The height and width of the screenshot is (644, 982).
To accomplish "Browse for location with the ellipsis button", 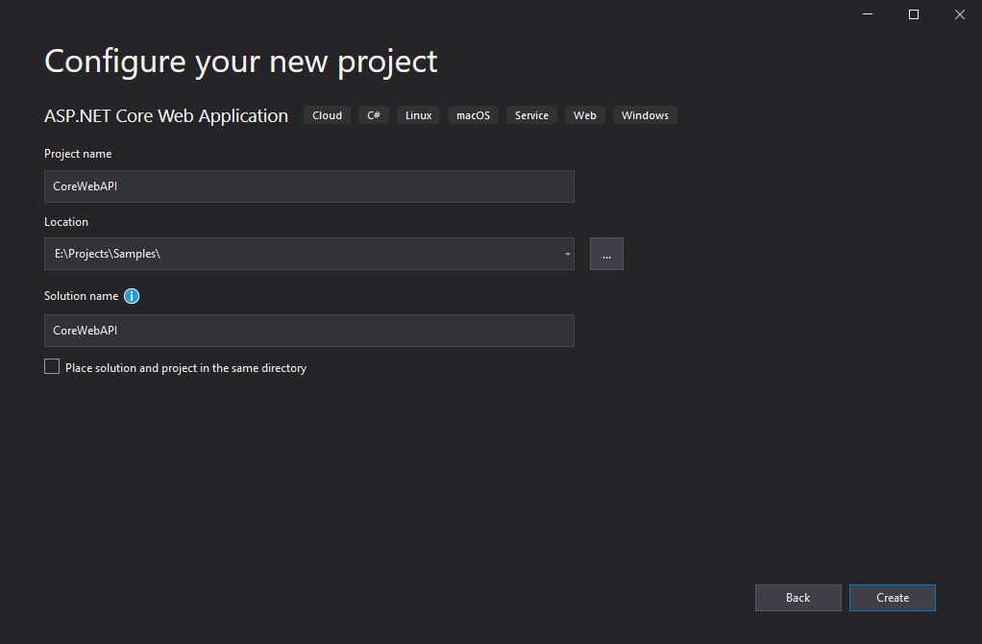I will point(606,254).
